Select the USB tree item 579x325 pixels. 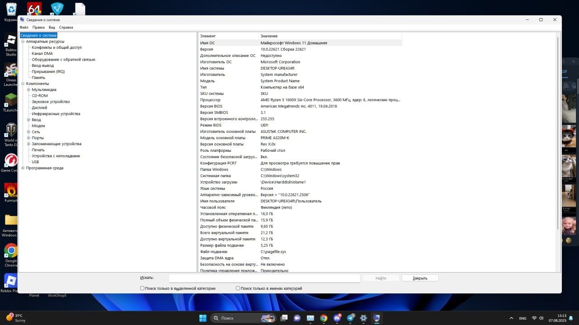click(x=35, y=162)
